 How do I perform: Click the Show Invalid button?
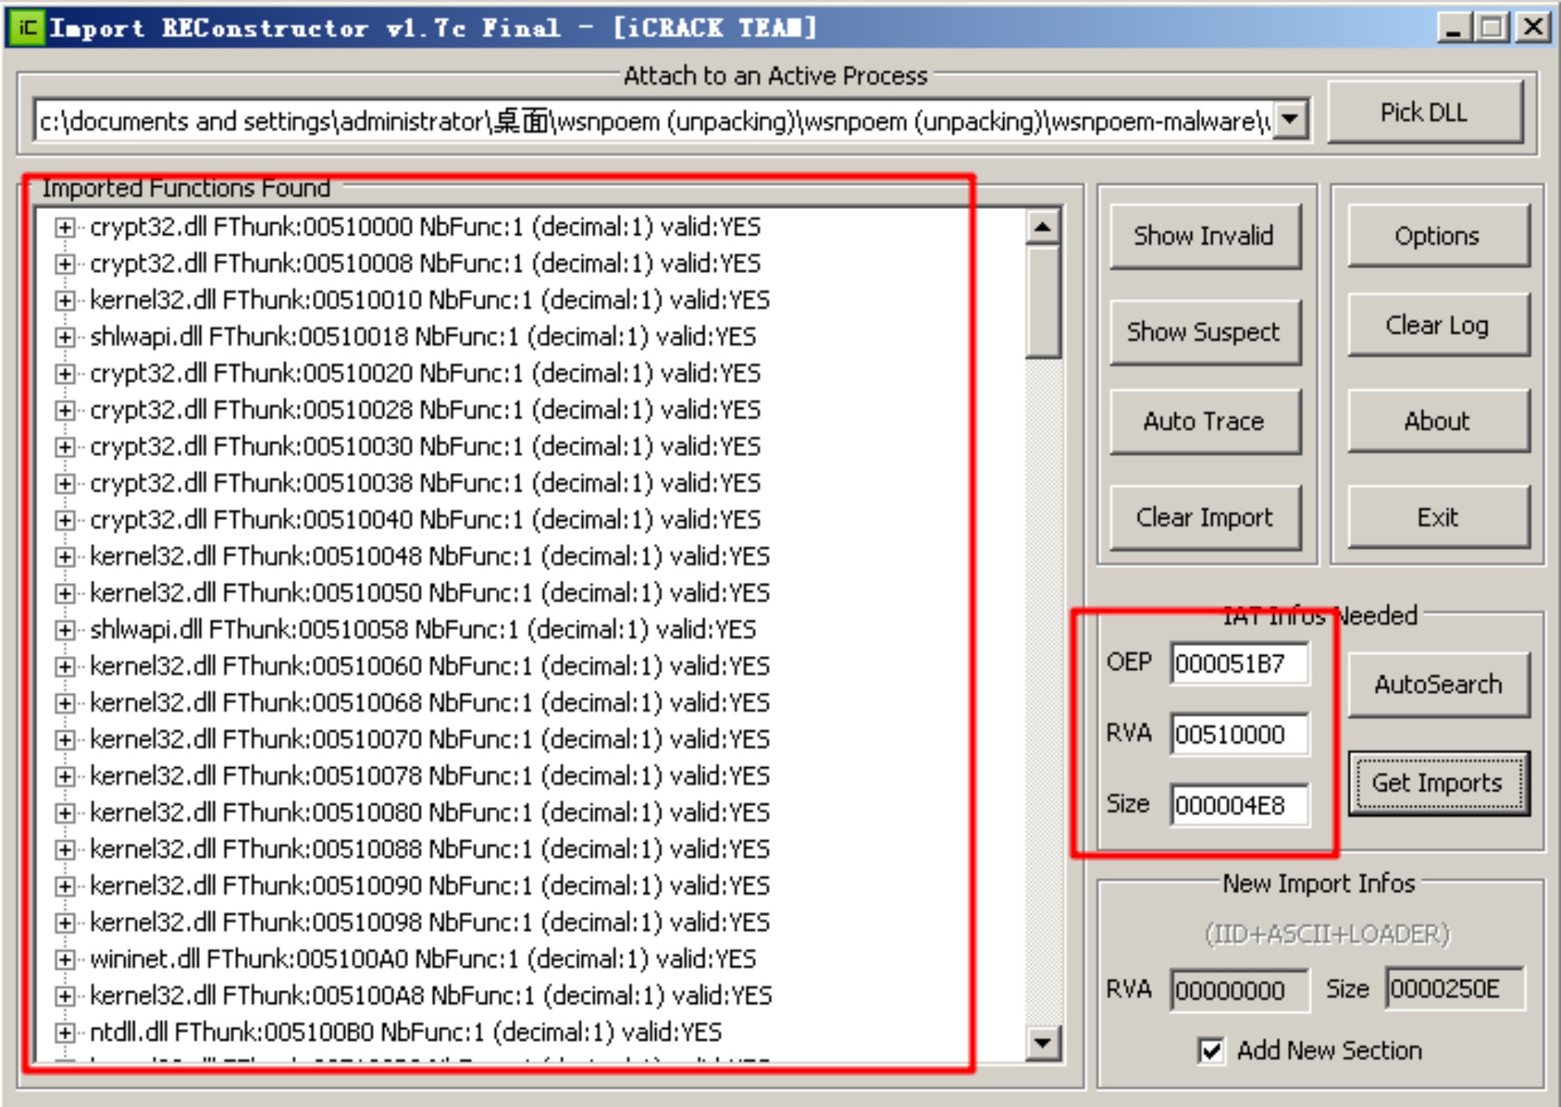1204,237
